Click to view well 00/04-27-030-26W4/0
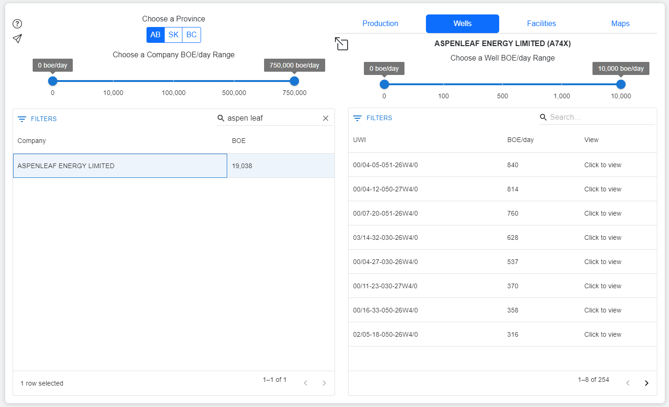Screen dimensions: 669x407 pos(603,262)
